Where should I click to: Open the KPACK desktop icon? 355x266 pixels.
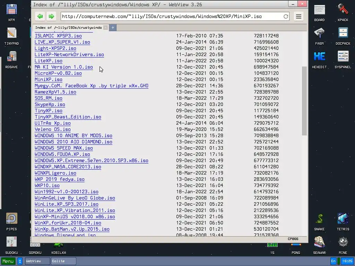pos(343,13)
